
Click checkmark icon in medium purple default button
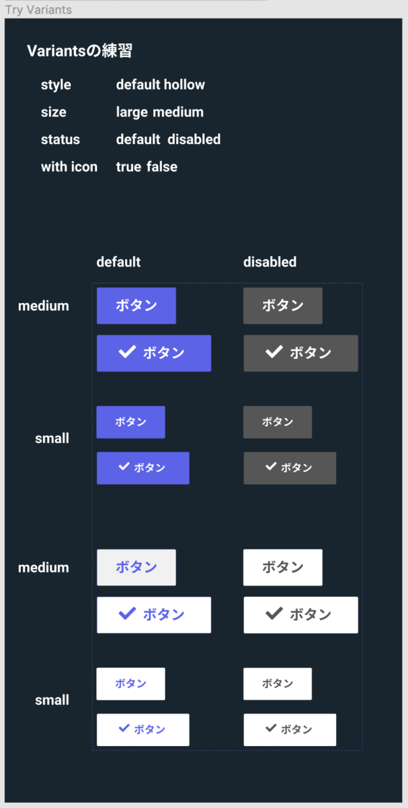coord(127,351)
